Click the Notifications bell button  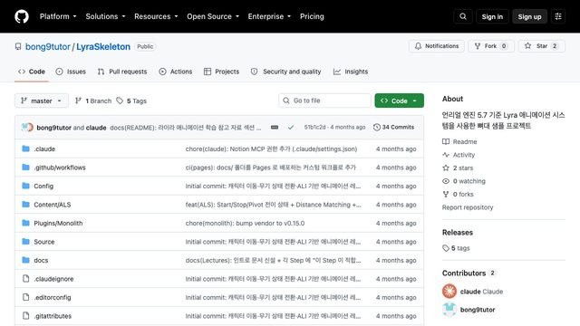tap(437, 46)
